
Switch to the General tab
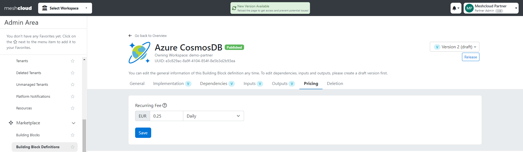(137, 84)
